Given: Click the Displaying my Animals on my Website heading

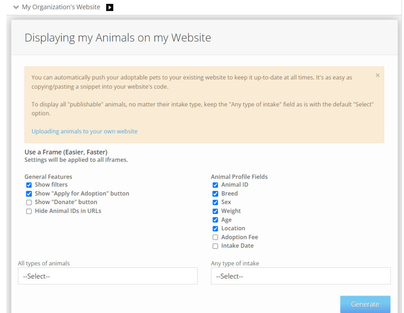Looking at the screenshot, I should pyautogui.click(x=118, y=37).
